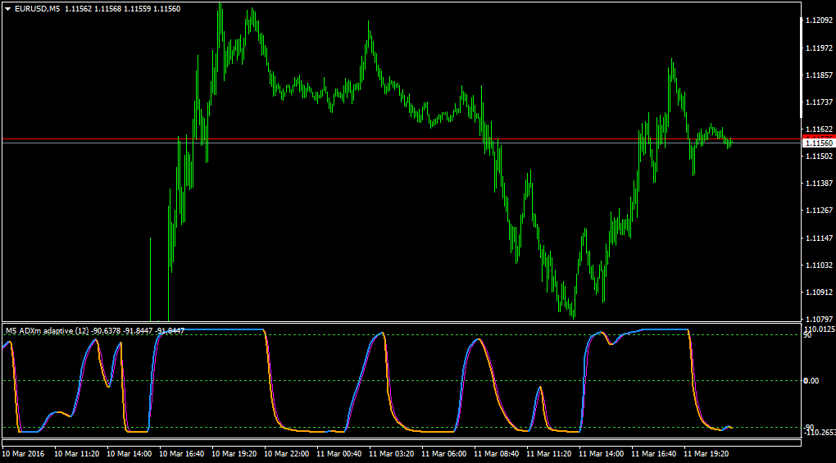
Task: Open the chart menu triangle beside EURUSD,M5
Action: (8, 9)
